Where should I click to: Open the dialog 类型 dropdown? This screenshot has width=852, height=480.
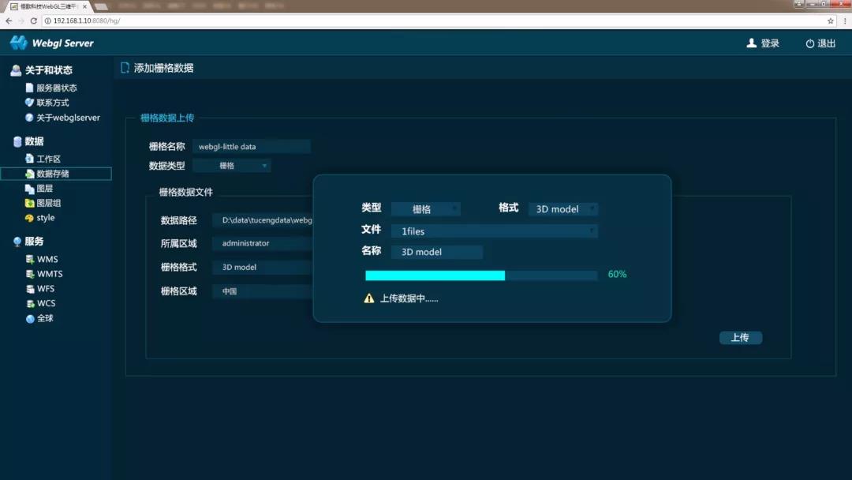coord(425,208)
